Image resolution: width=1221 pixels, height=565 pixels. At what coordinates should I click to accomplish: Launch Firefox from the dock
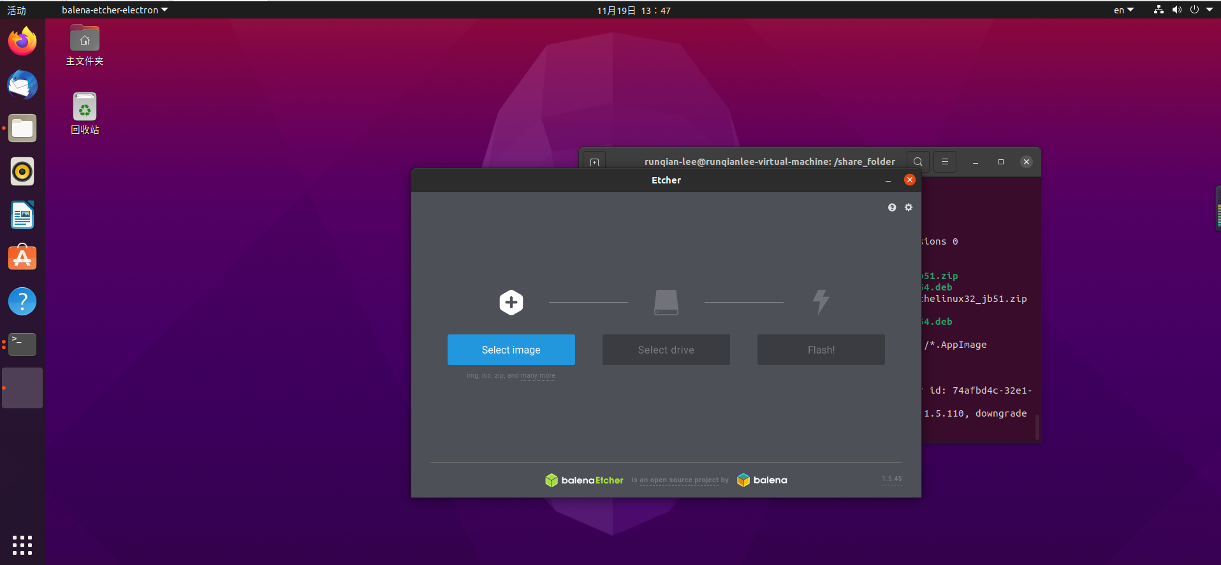(22, 41)
